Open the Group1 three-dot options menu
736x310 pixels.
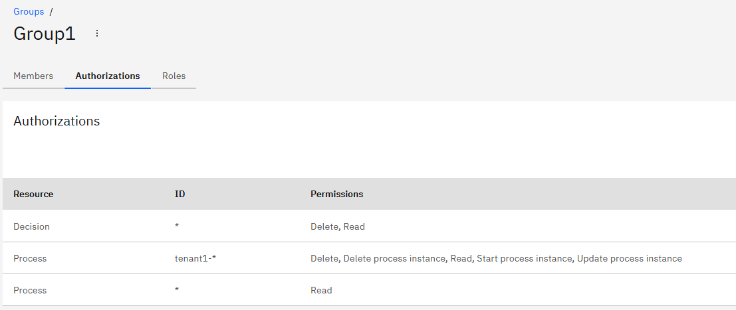(97, 33)
